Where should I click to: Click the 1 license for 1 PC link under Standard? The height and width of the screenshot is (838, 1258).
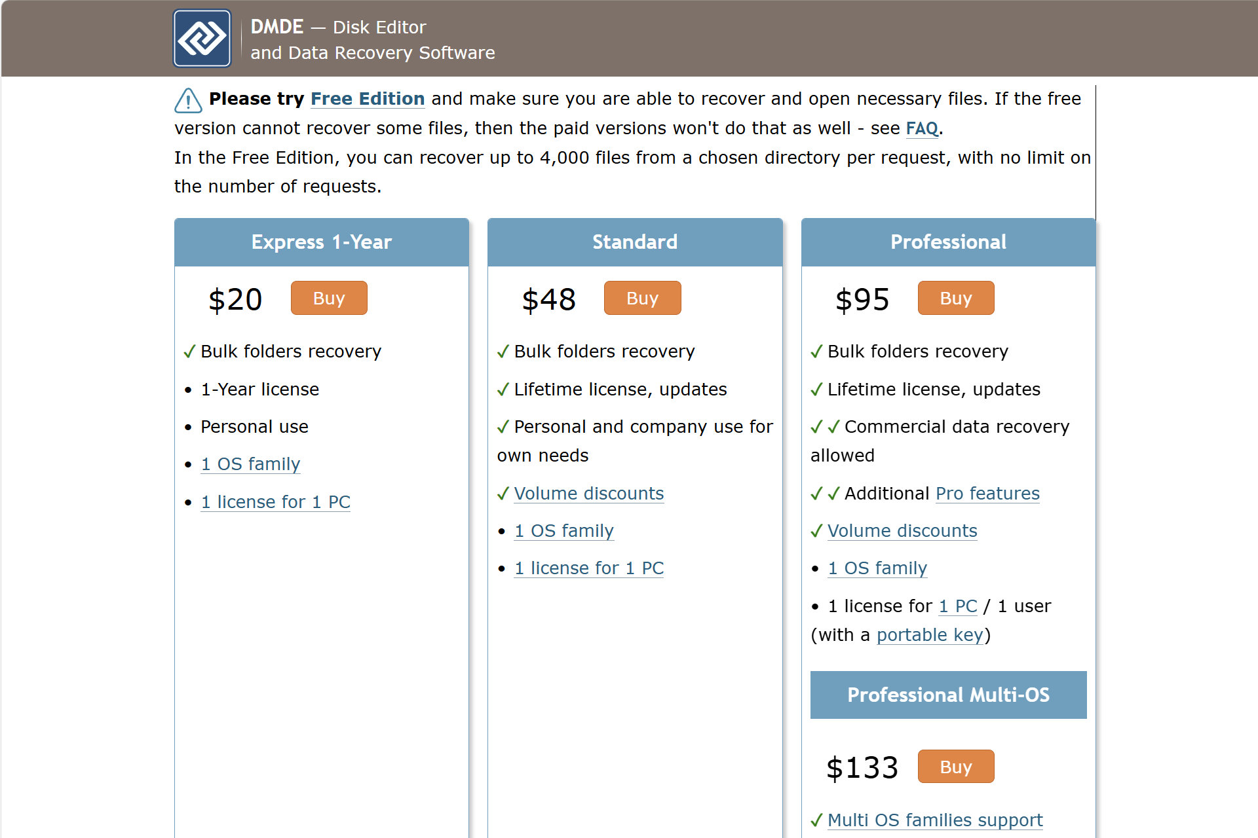589,568
